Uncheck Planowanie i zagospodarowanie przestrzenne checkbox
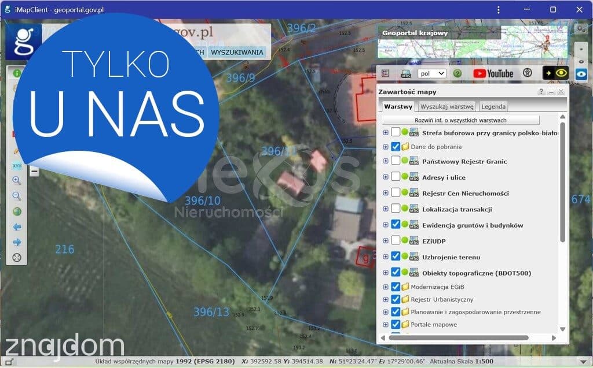 pyautogui.click(x=396, y=312)
